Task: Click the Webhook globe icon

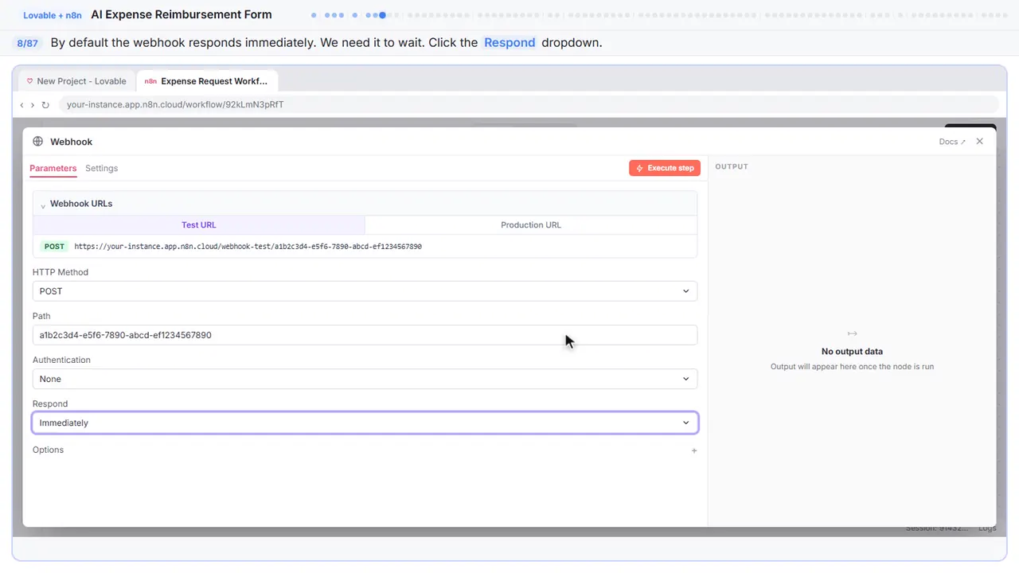Action: 37,142
